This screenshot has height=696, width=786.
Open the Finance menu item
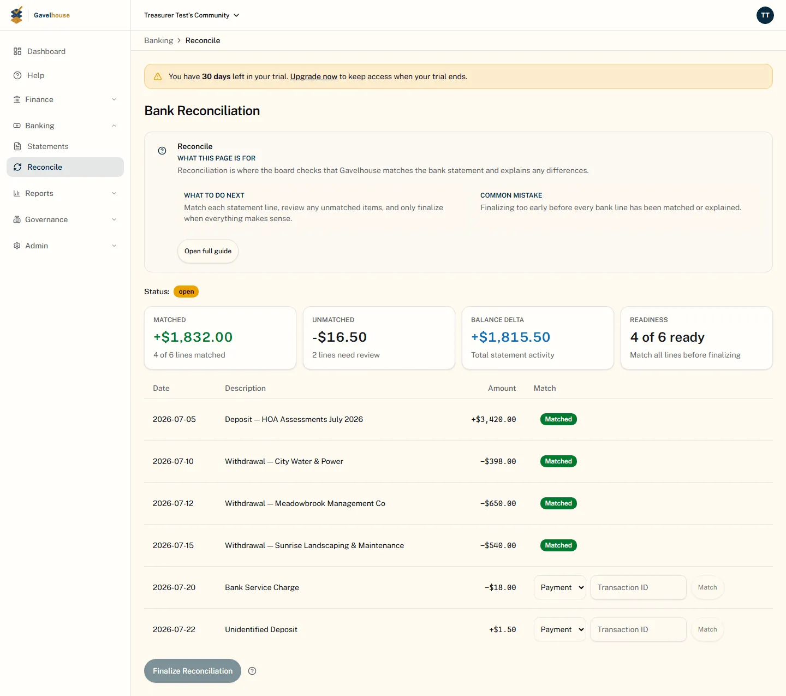point(65,99)
